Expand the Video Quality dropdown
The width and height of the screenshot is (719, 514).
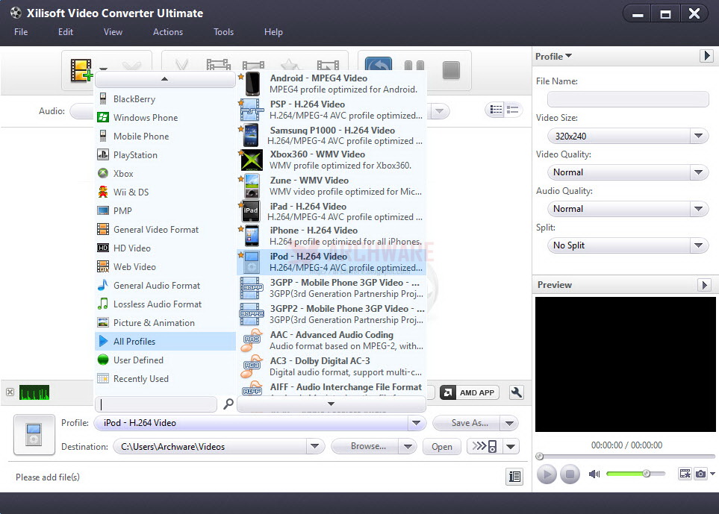(x=698, y=172)
